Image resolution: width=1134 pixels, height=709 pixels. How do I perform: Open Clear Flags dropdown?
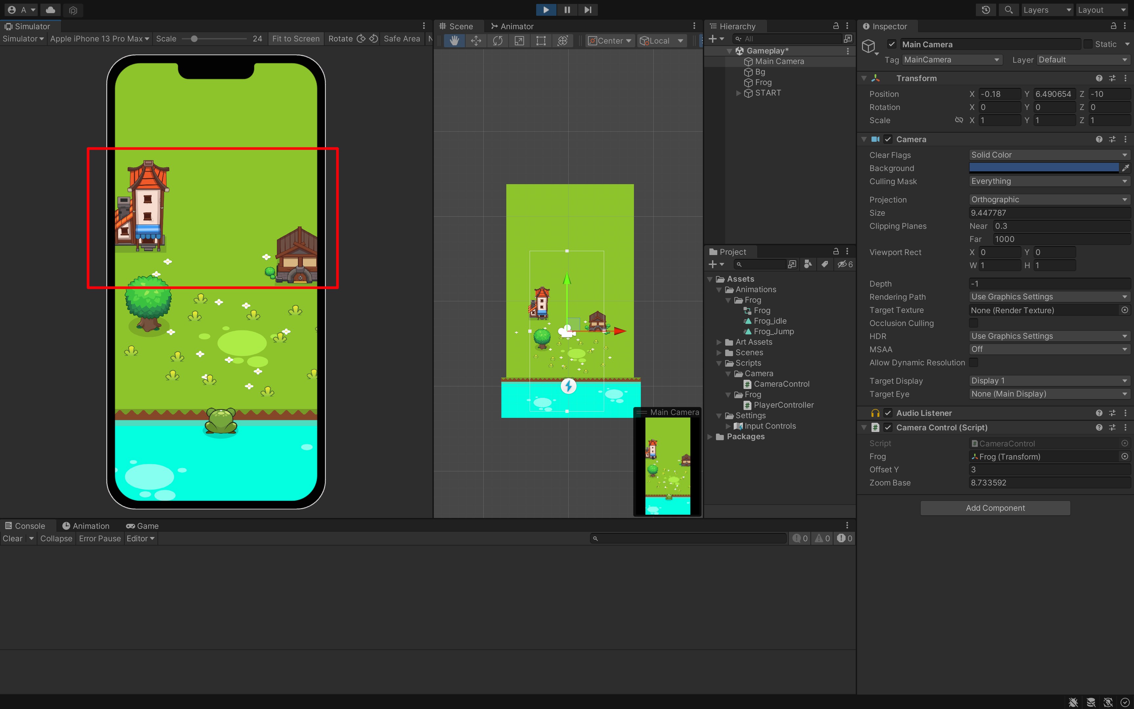click(x=1050, y=155)
